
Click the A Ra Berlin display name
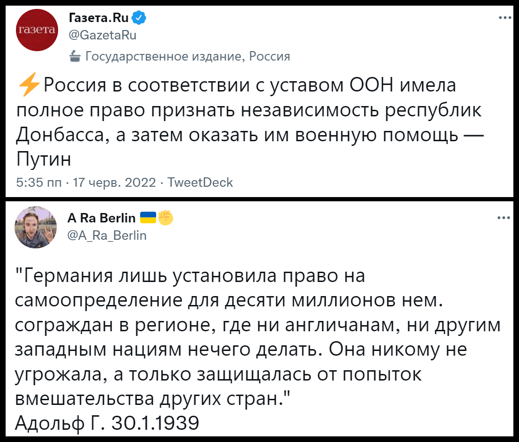tap(102, 218)
